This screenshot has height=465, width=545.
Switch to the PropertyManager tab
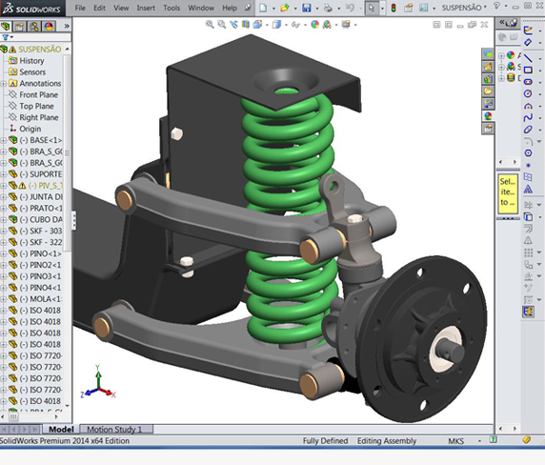(19, 27)
